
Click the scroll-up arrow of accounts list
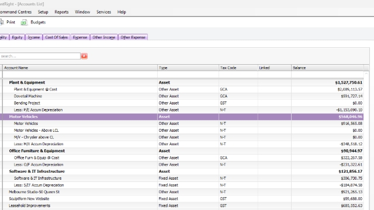click(x=366, y=74)
